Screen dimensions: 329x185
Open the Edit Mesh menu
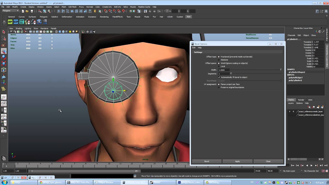[72, 7]
